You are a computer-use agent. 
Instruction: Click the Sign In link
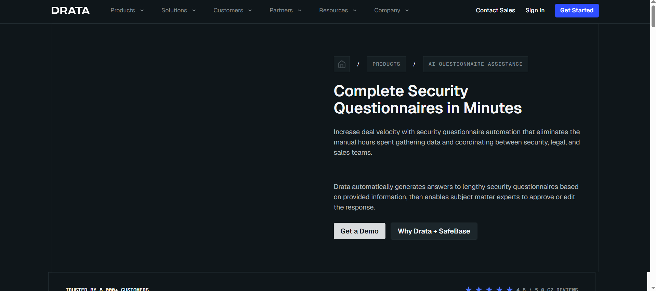(x=535, y=10)
